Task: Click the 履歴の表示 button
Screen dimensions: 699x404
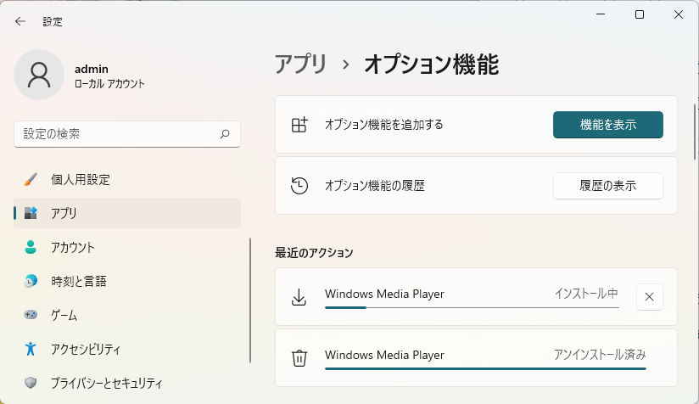Action: [x=607, y=185]
